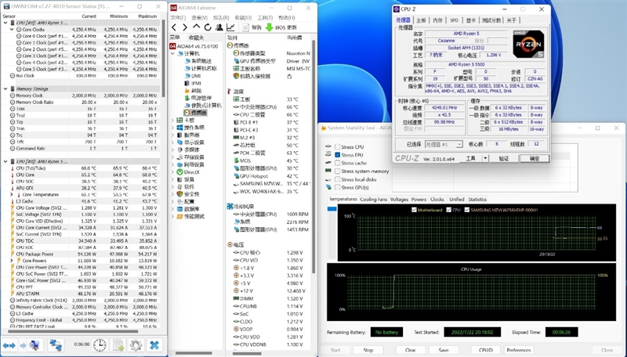The height and width of the screenshot is (357, 627).
Task: Uncheck the Stress FPU checkbox
Action: [337, 155]
